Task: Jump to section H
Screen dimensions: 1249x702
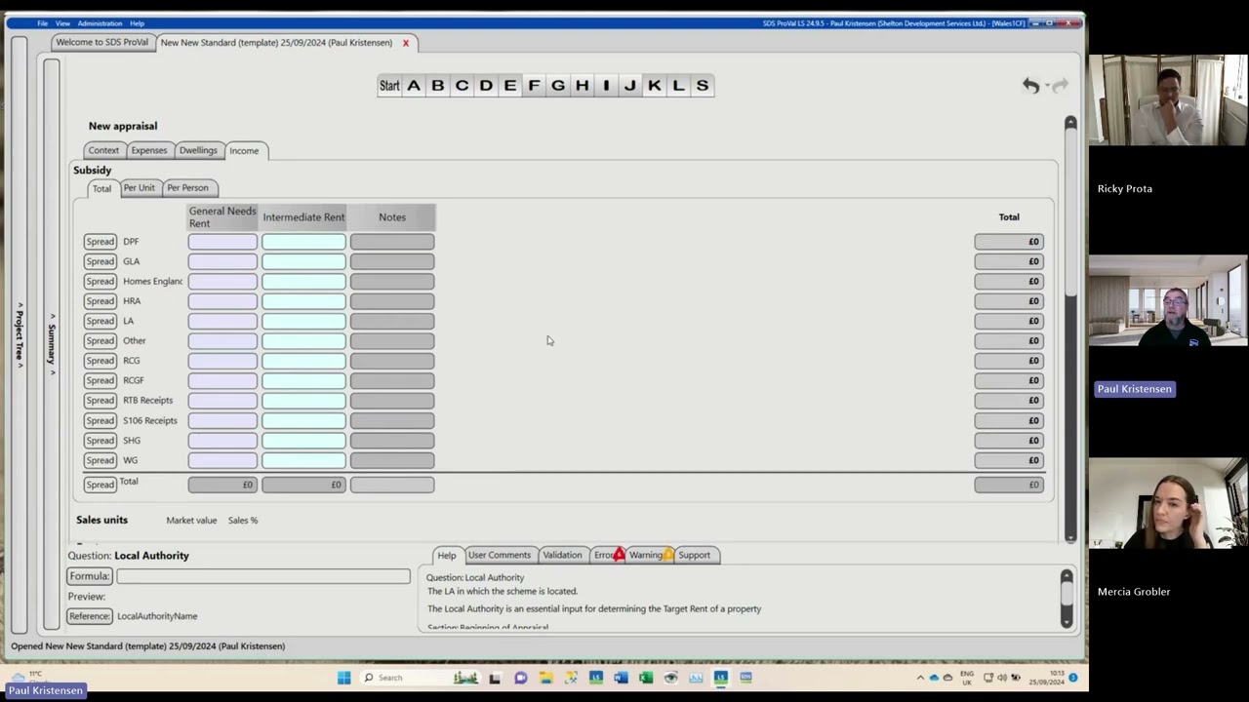Action: [x=582, y=86]
